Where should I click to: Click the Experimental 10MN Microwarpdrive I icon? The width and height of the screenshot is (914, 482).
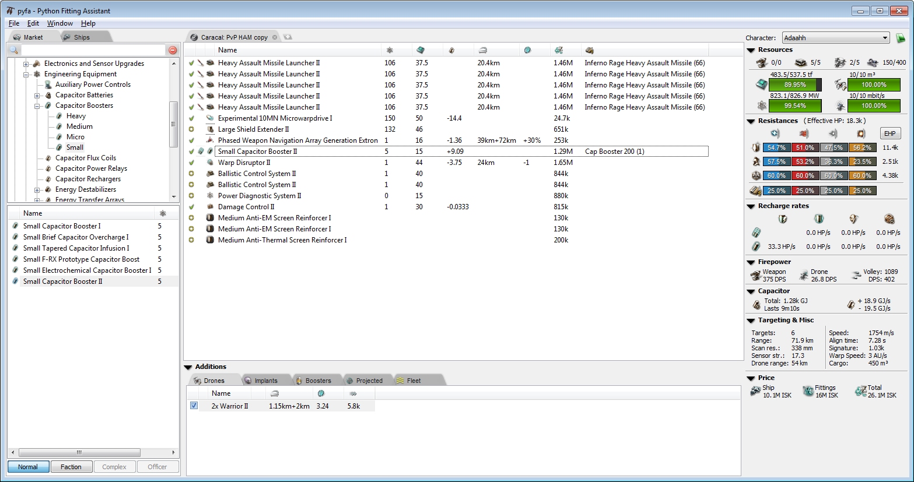[x=210, y=118]
